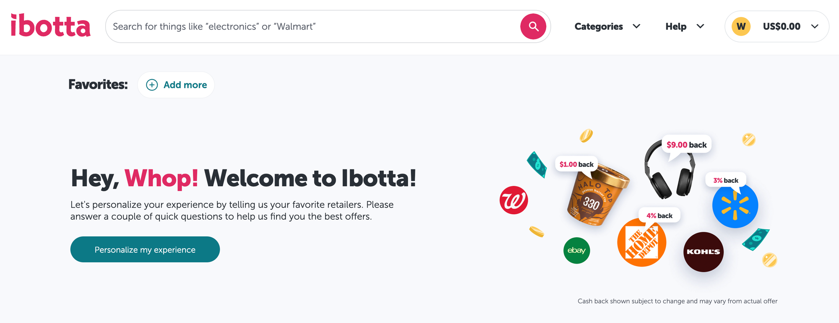This screenshot has height=323, width=839.
Task: Click the $1.00 back Halo Top offer
Action: [576, 164]
